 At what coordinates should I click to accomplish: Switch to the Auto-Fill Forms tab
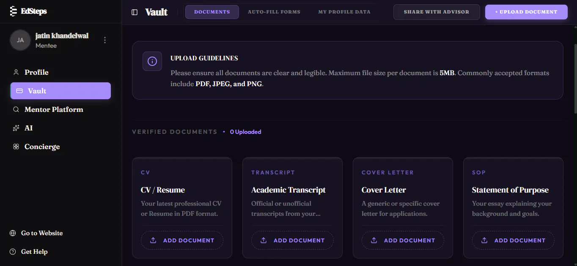click(274, 12)
